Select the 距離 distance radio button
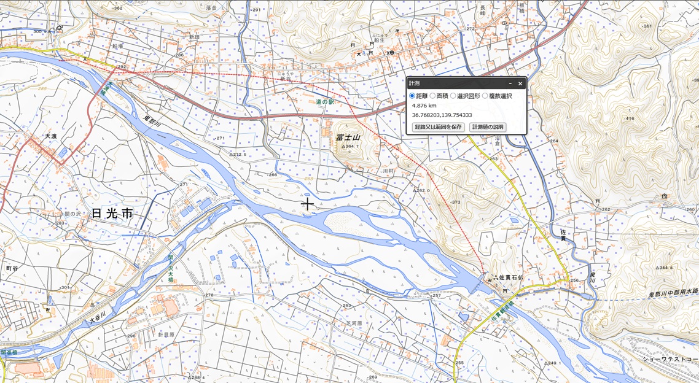The height and width of the screenshot is (383, 699). [413, 96]
